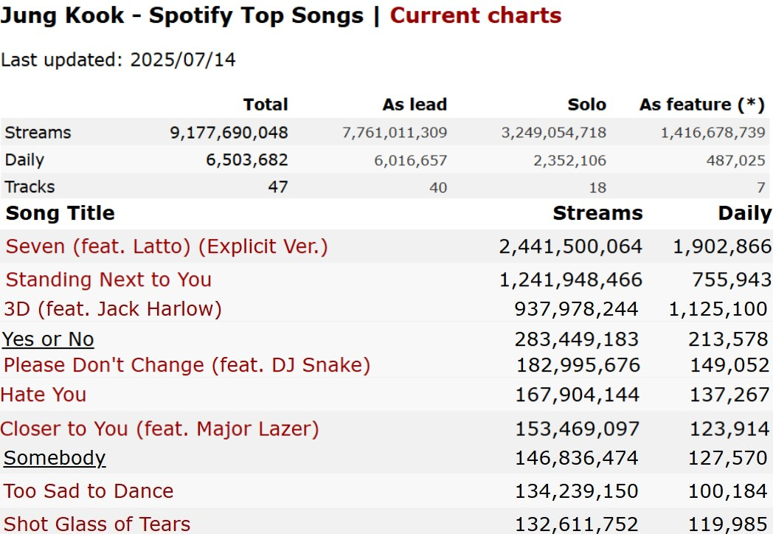
Task: Select the Yes or No song link
Action: click(x=48, y=339)
